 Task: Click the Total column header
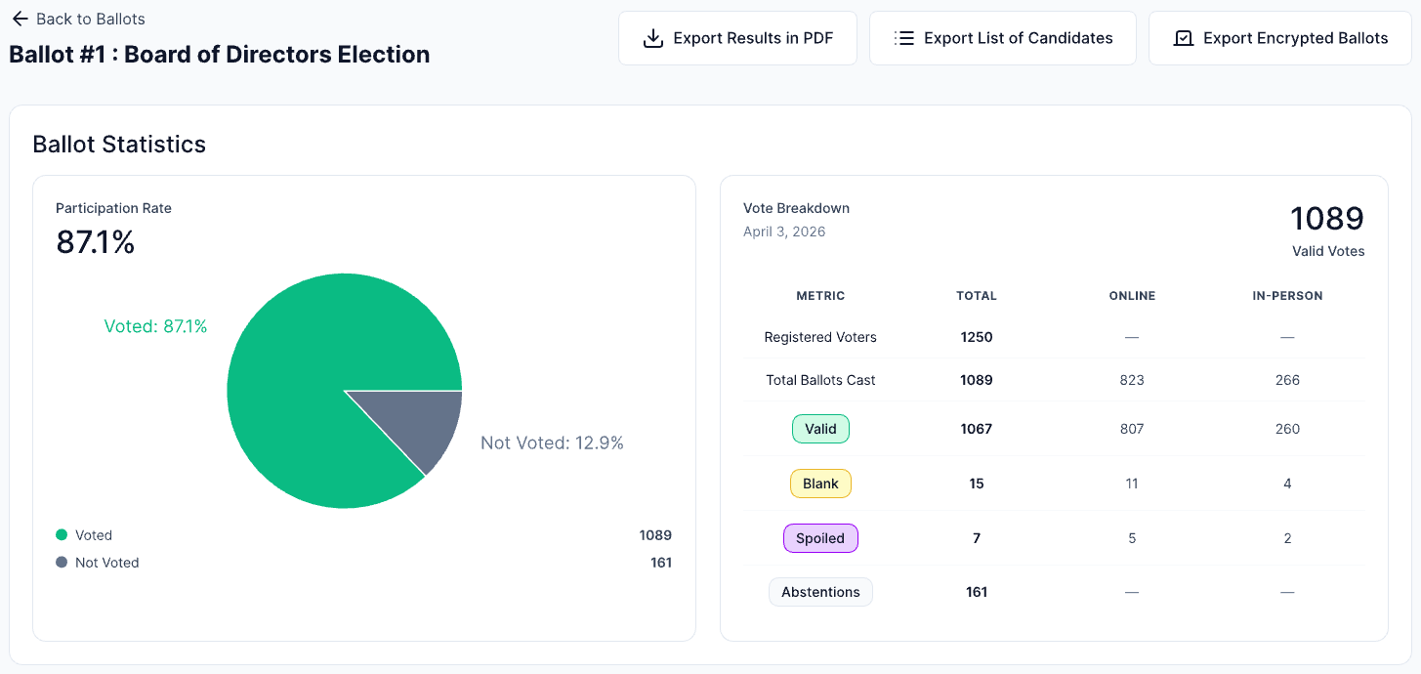coord(977,296)
